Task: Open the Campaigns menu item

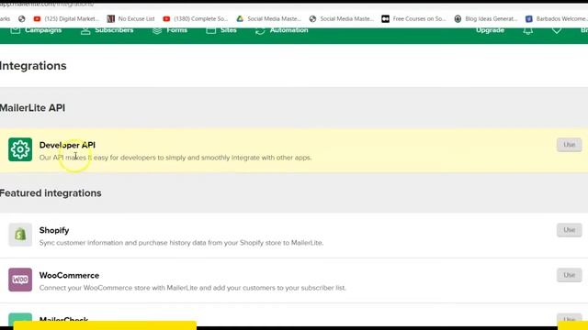Action: coord(37,30)
